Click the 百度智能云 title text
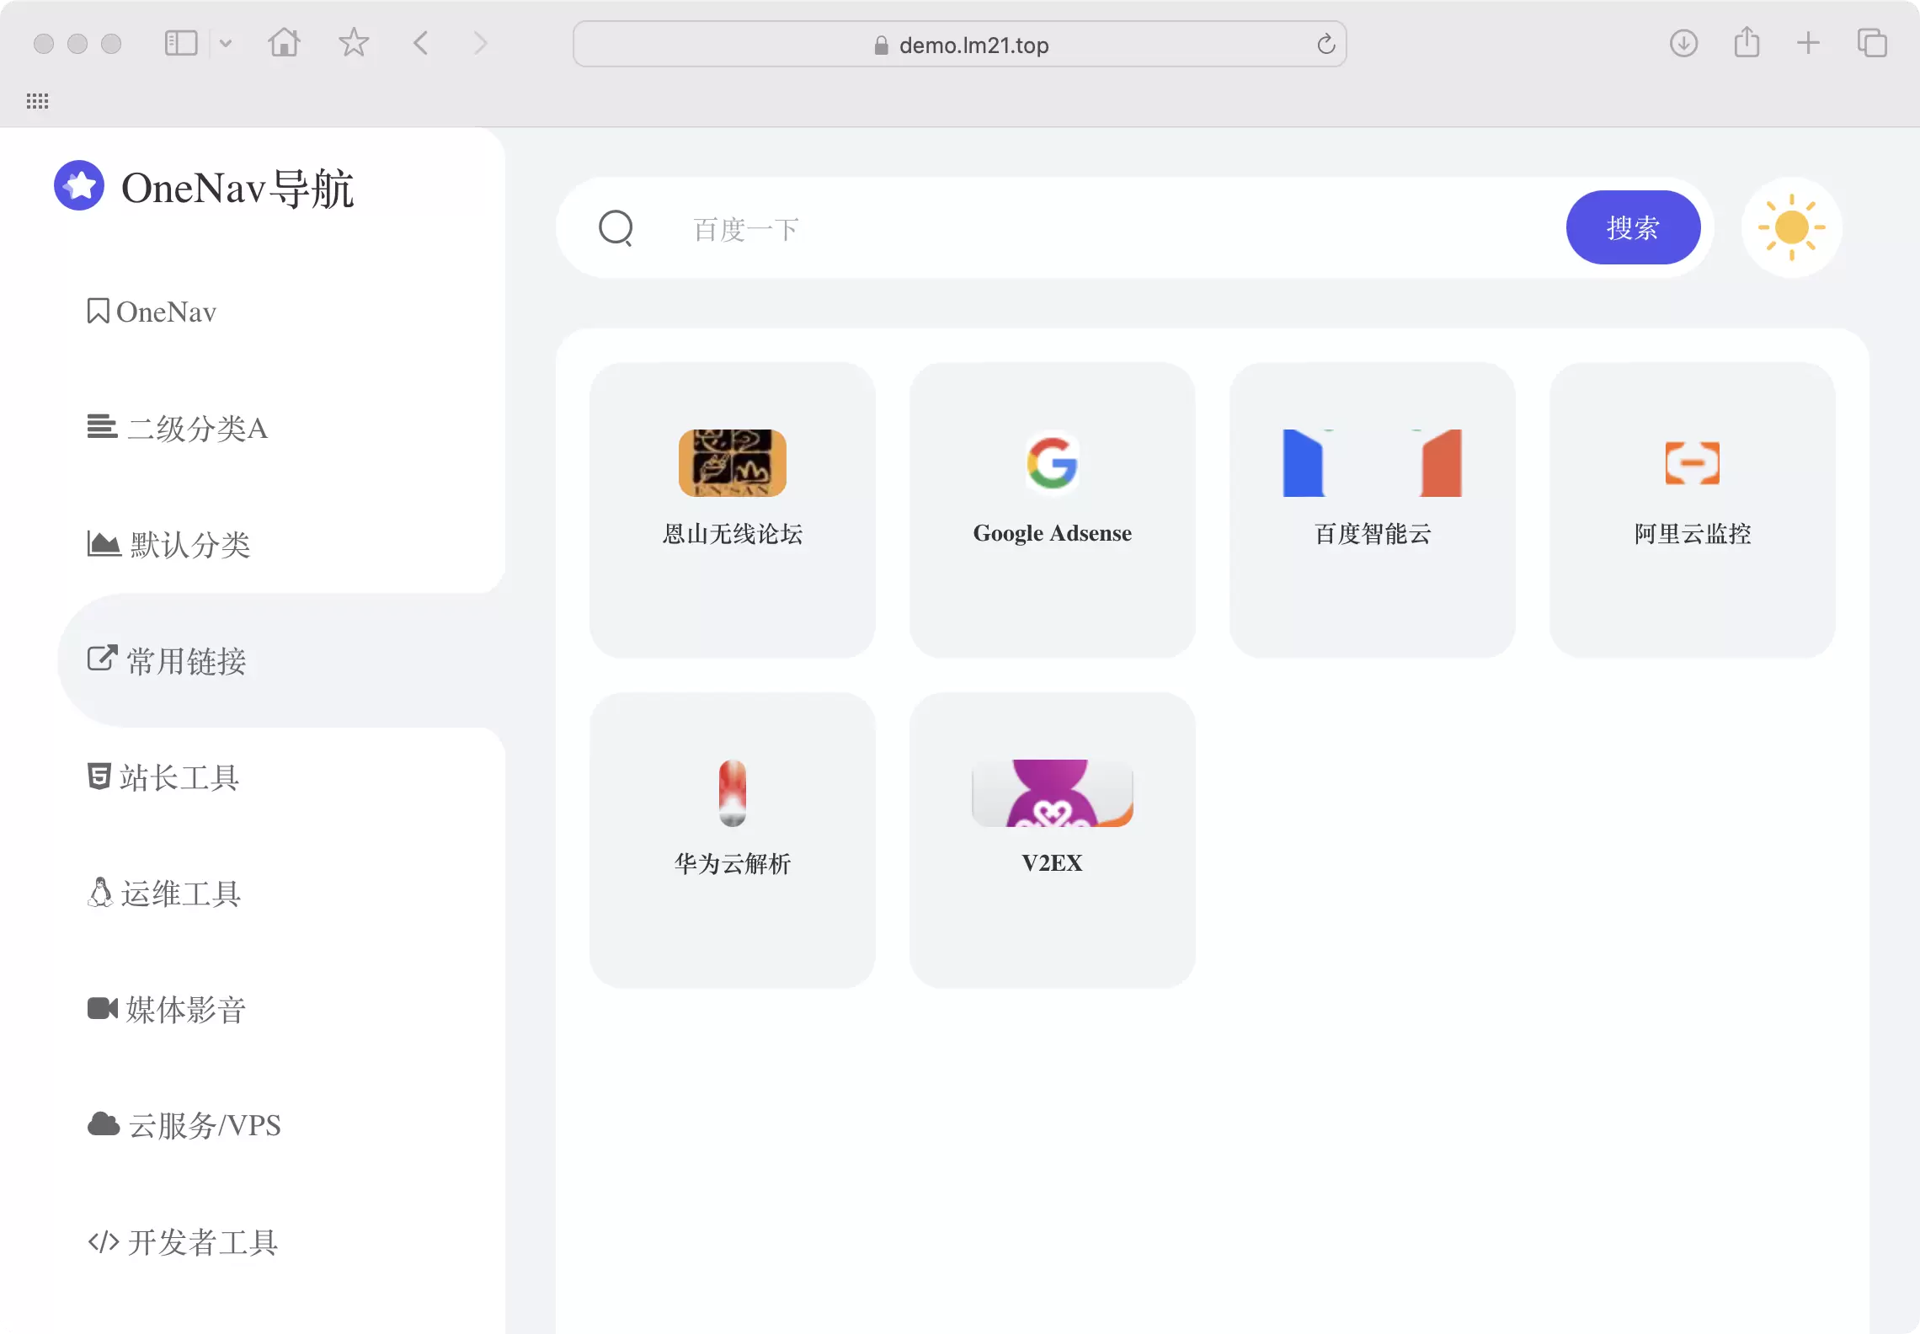The height and width of the screenshot is (1334, 1920). tap(1373, 534)
